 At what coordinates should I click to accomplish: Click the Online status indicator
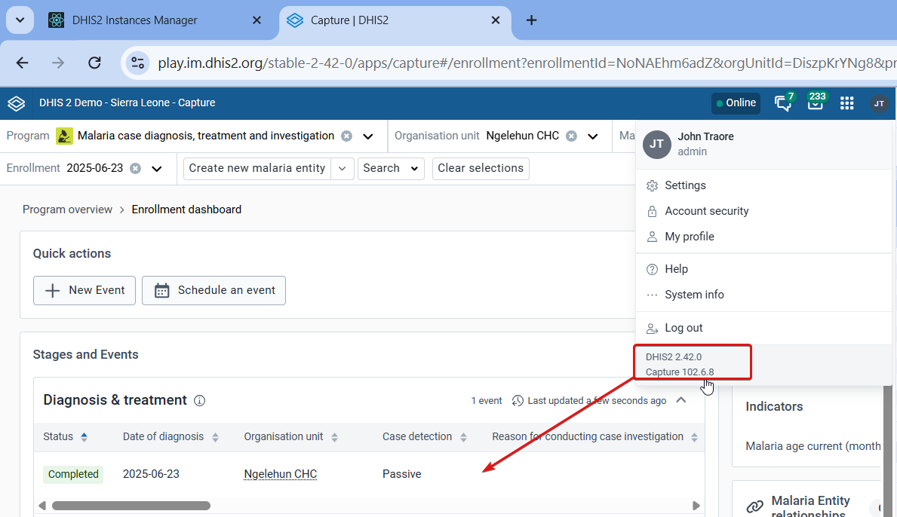click(x=736, y=103)
